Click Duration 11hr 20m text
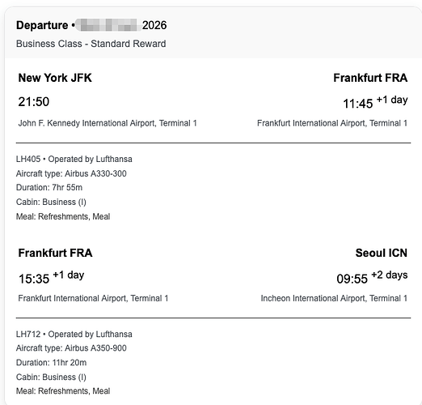Screen dimensions: 422x405 (x=51, y=363)
